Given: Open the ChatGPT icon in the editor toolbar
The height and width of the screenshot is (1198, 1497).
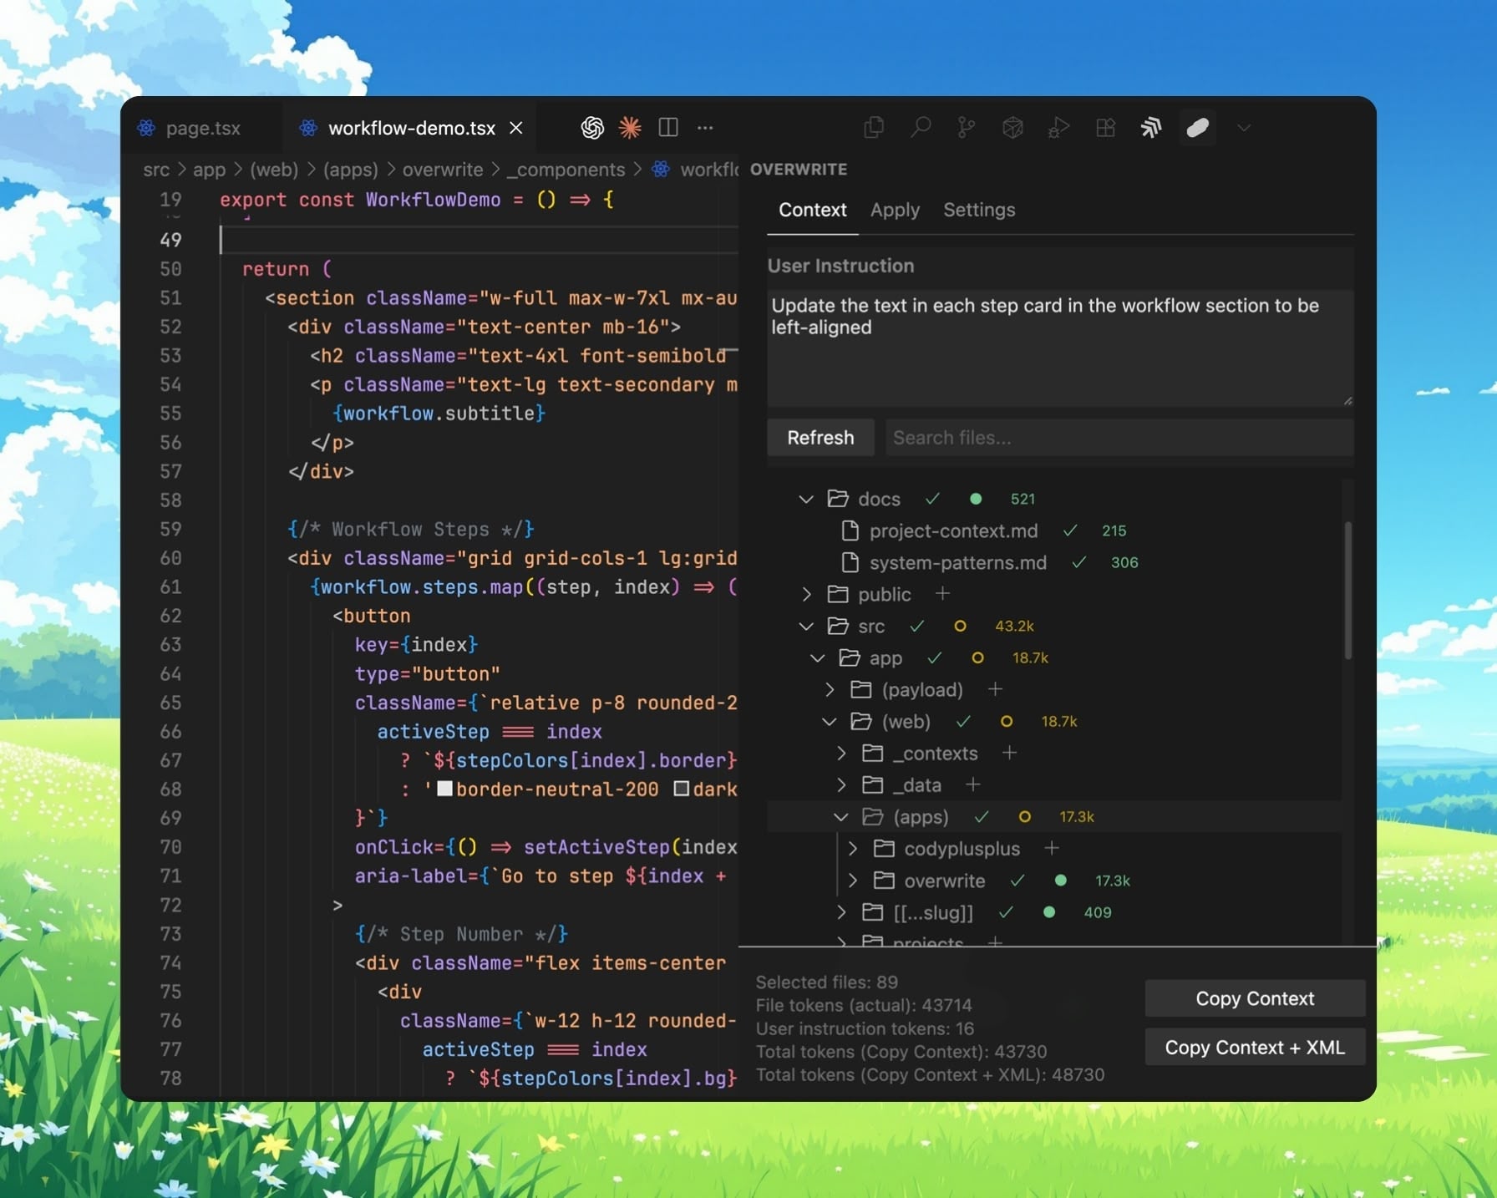Looking at the screenshot, I should [593, 127].
